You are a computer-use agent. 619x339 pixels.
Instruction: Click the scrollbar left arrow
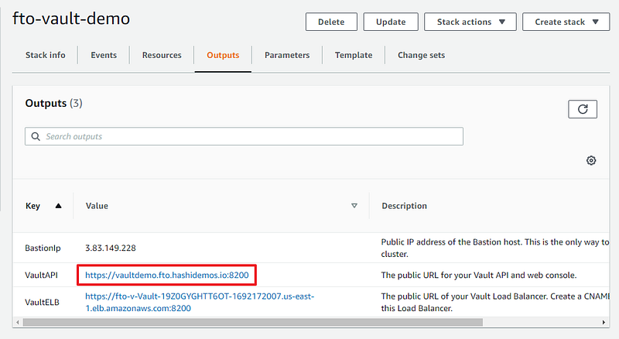[x=17, y=323]
